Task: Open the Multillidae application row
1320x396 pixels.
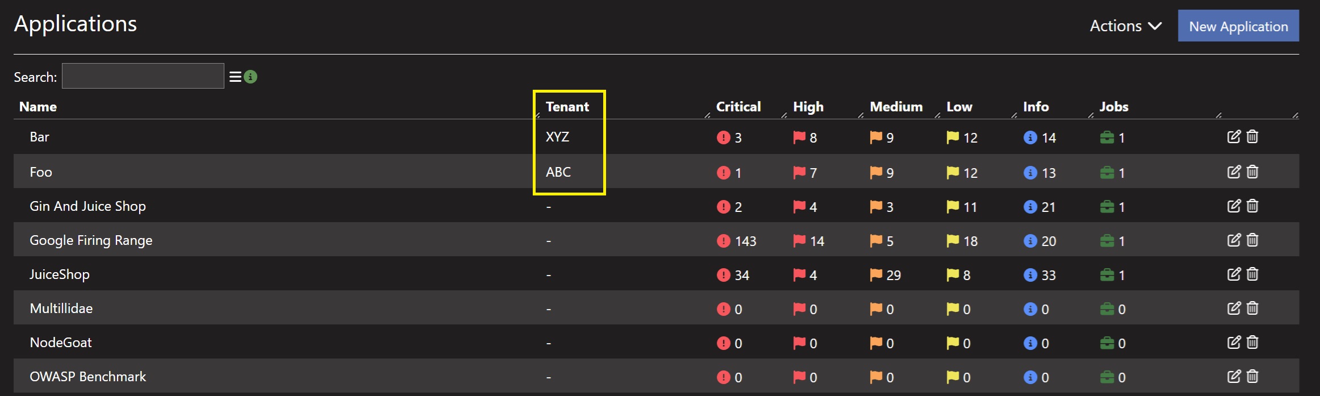Action: pyautogui.click(x=61, y=309)
